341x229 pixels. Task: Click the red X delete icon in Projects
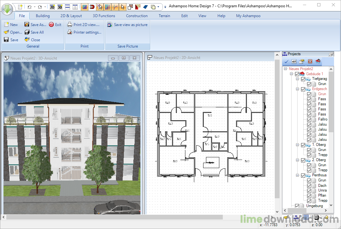310,62
